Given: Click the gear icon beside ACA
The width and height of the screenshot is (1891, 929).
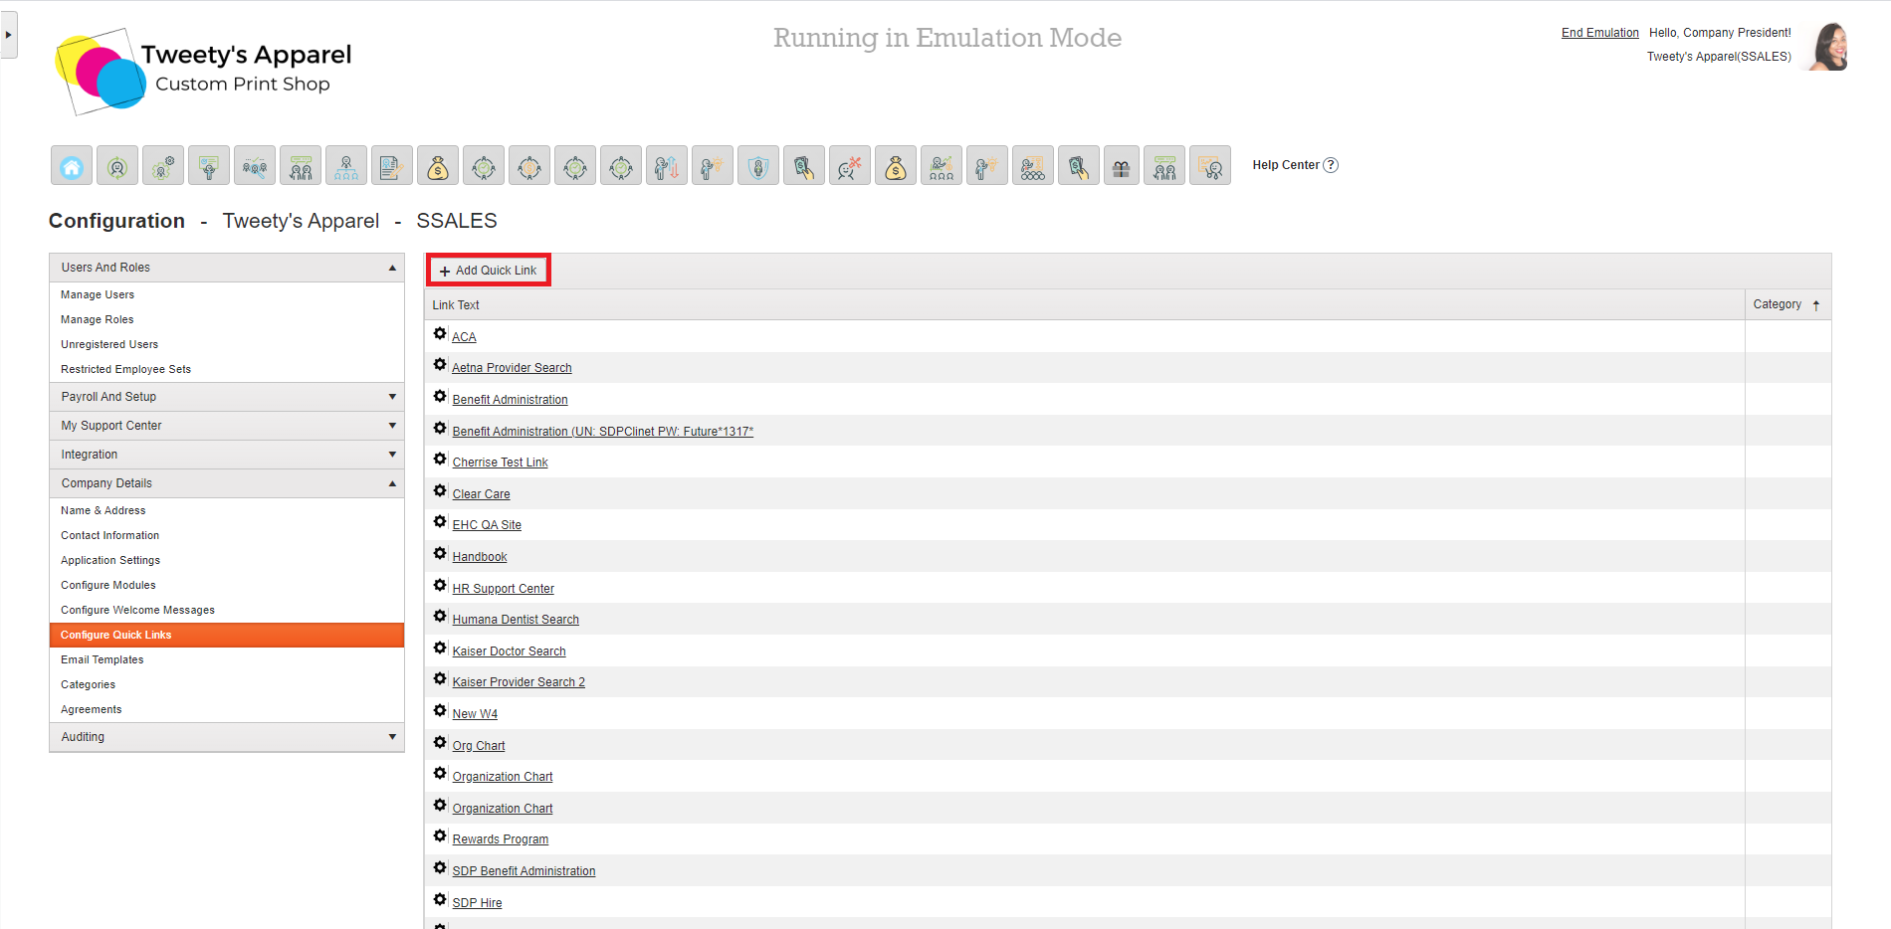Looking at the screenshot, I should coord(440,334).
